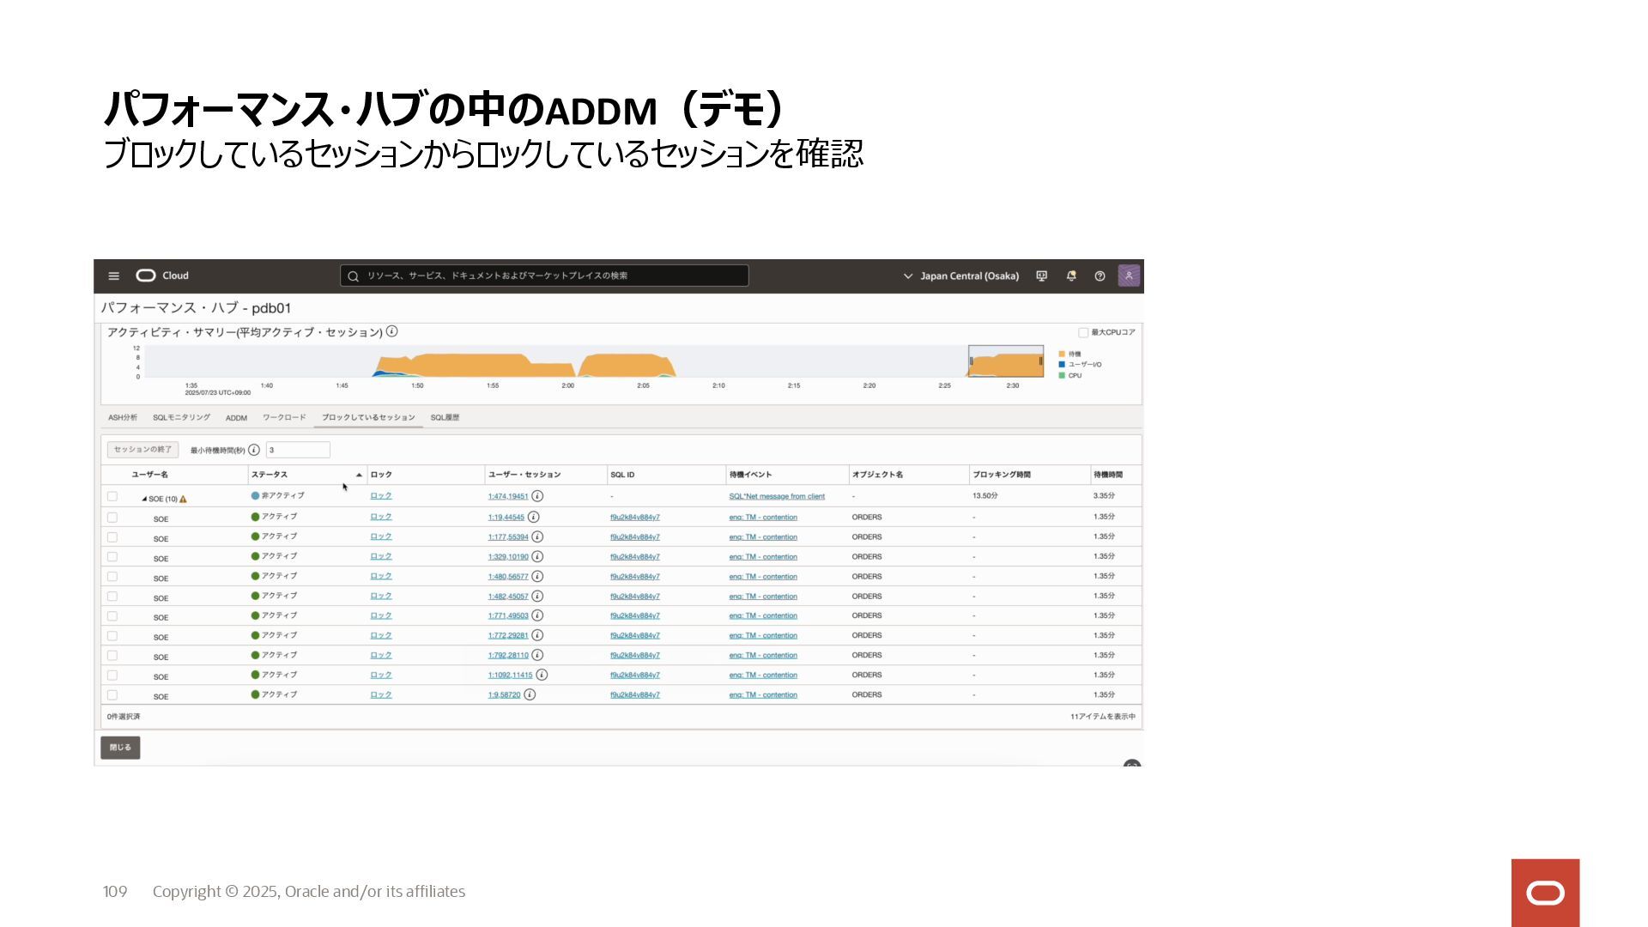Show info icon for session 1:19,44545

coord(534,517)
